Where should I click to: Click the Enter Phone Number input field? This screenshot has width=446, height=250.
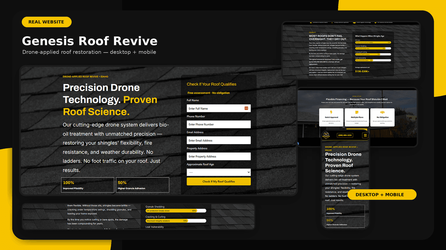219,124
